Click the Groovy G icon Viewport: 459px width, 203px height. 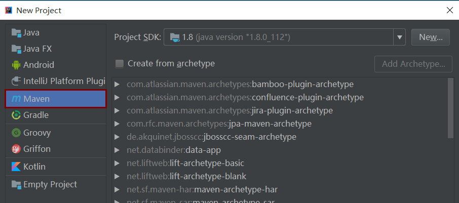point(16,133)
